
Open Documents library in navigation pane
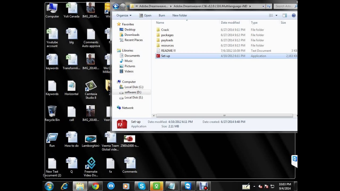(x=132, y=56)
